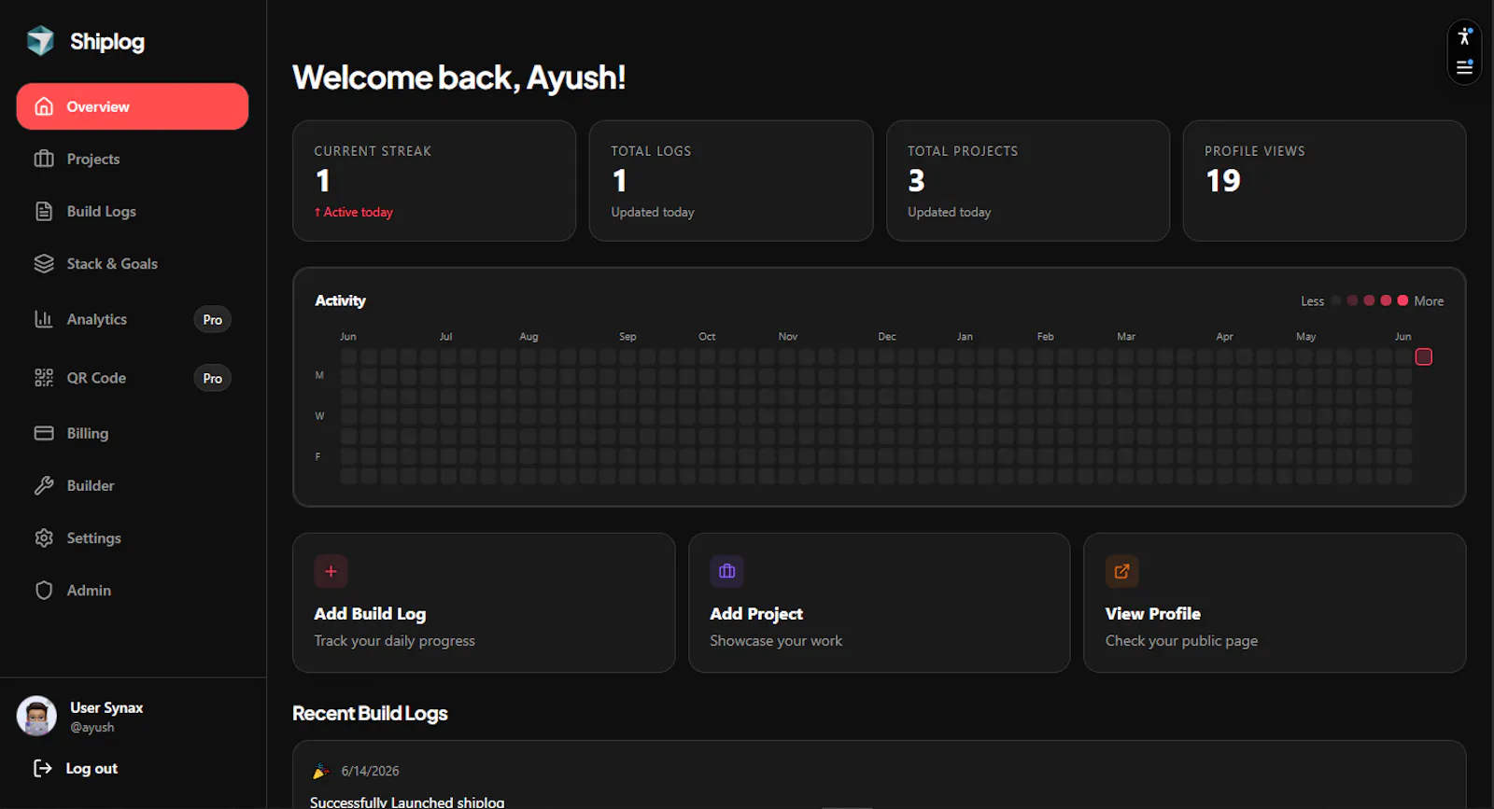Go to the Billing page
The height and width of the screenshot is (809, 1494).
point(133,433)
